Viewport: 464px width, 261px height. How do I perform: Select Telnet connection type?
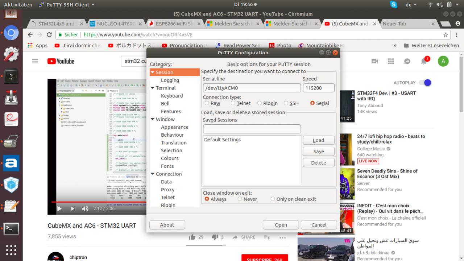233,103
